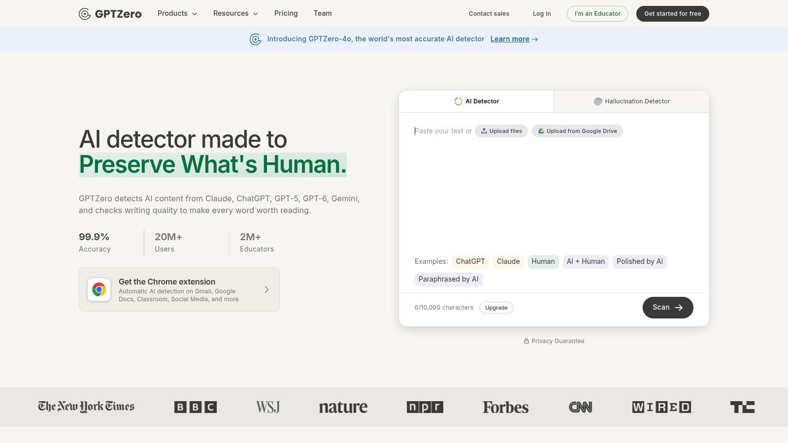Open the Pricing page

pos(286,13)
